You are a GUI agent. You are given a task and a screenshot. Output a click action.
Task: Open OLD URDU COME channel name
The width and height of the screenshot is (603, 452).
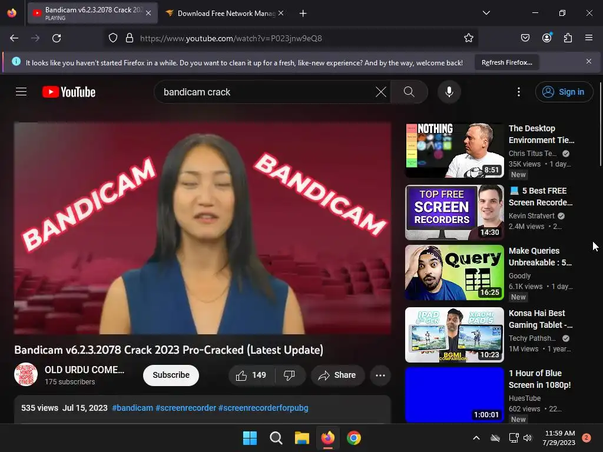pyautogui.click(x=85, y=370)
